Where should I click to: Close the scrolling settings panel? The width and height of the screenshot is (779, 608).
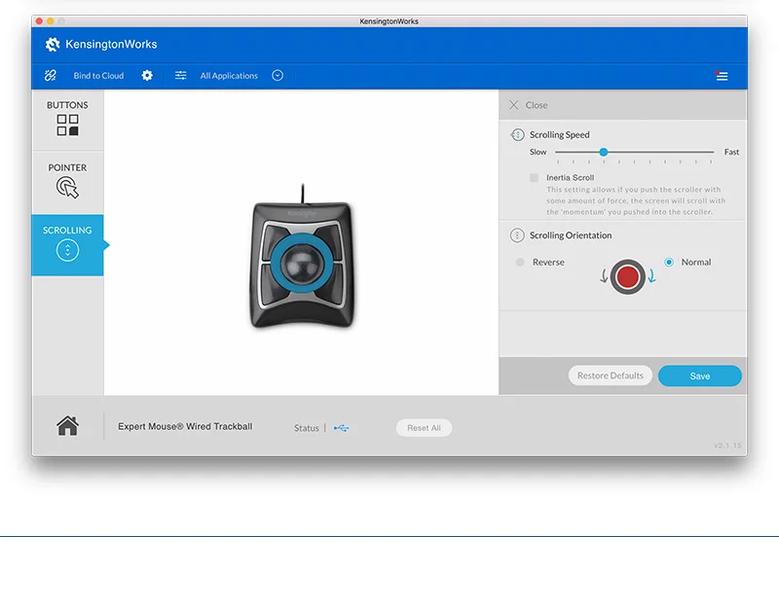tap(528, 105)
